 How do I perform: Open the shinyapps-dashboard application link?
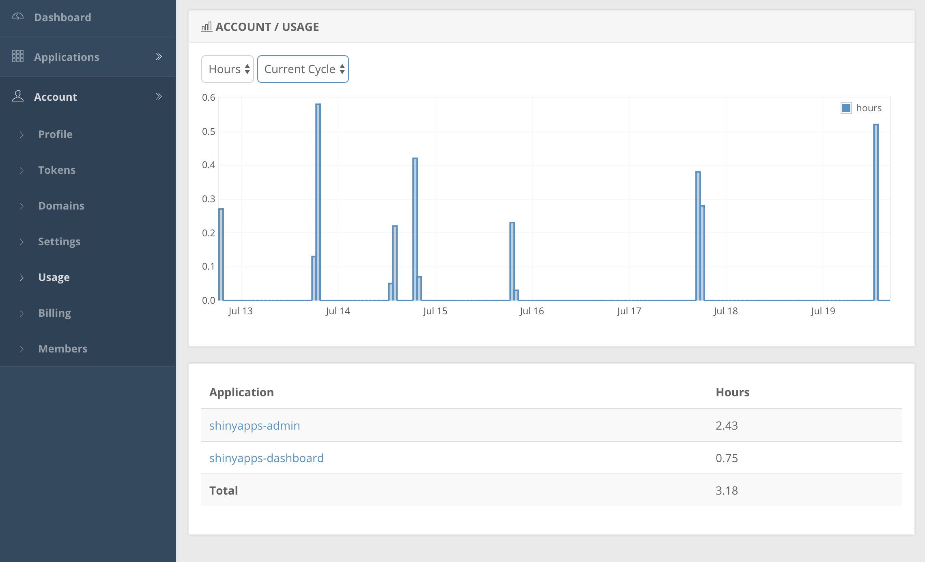pyautogui.click(x=266, y=458)
